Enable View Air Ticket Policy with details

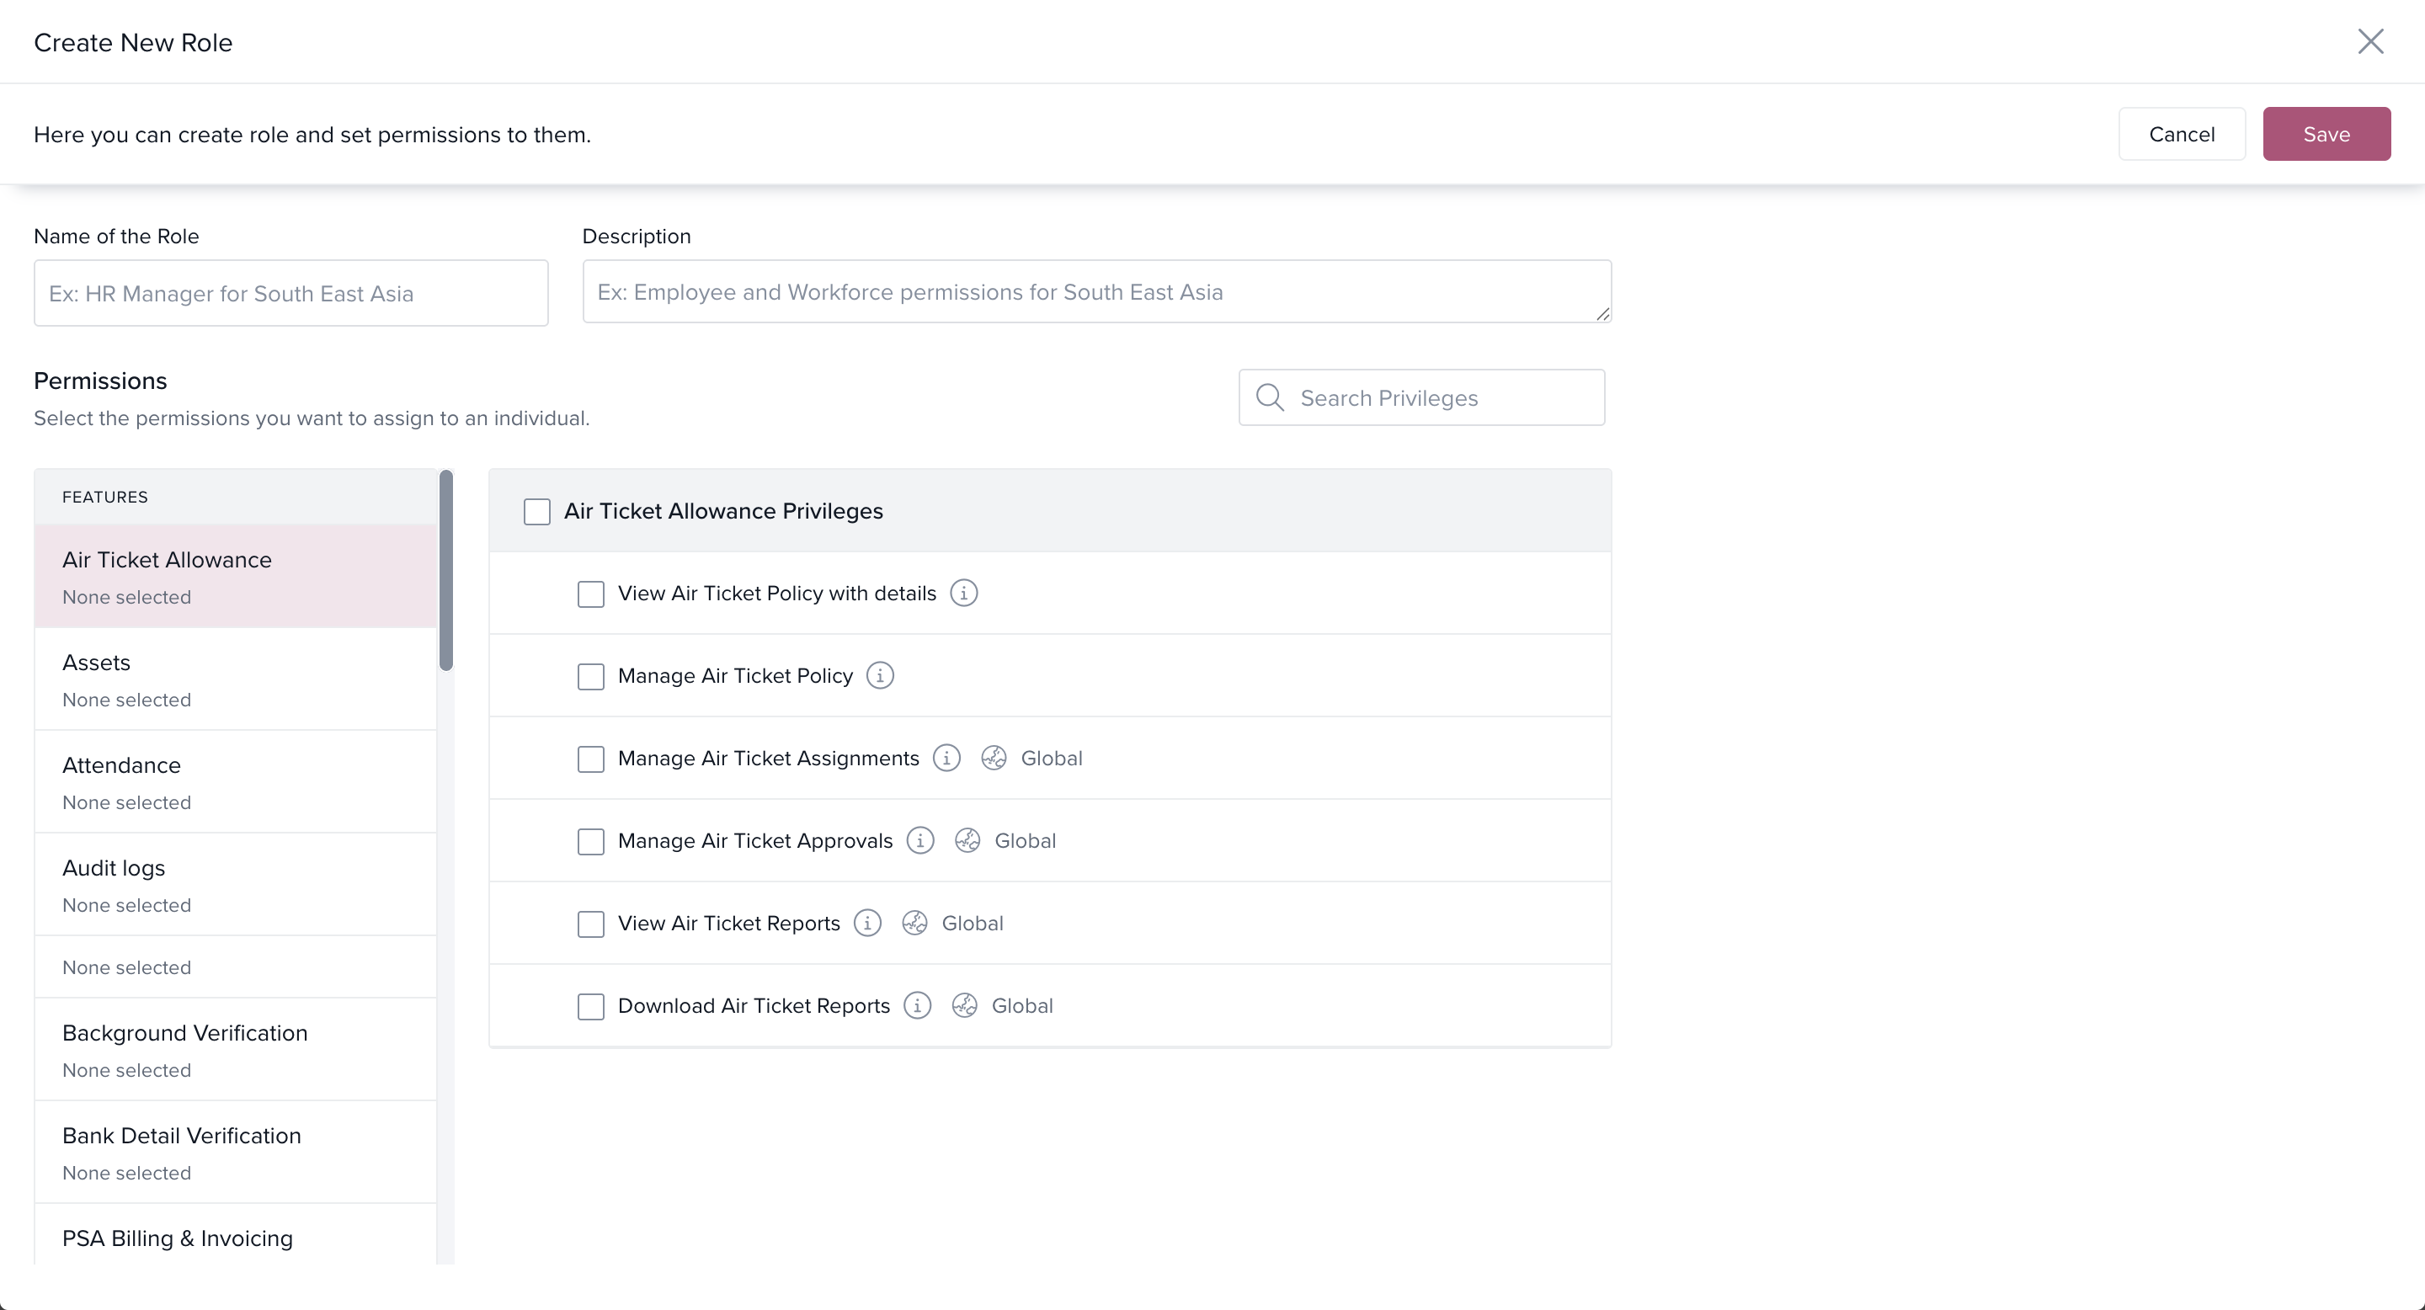(x=590, y=594)
